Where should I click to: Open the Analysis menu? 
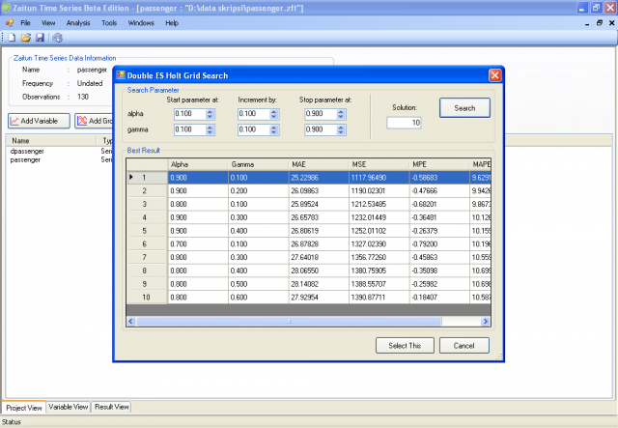click(78, 21)
